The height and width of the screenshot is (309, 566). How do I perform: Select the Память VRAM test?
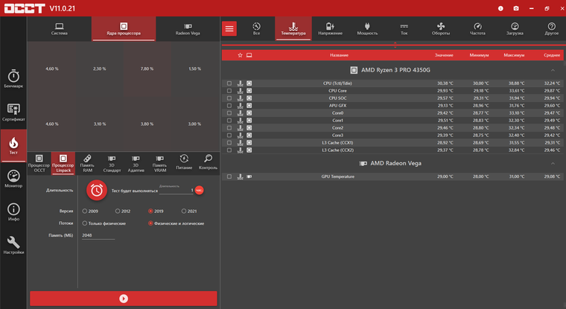coord(159,163)
